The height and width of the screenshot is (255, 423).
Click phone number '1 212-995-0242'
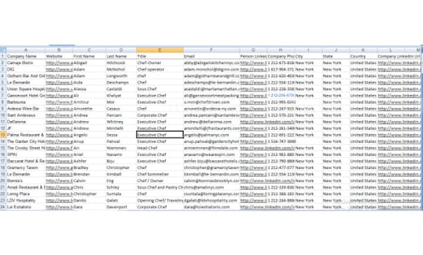tap(282, 102)
